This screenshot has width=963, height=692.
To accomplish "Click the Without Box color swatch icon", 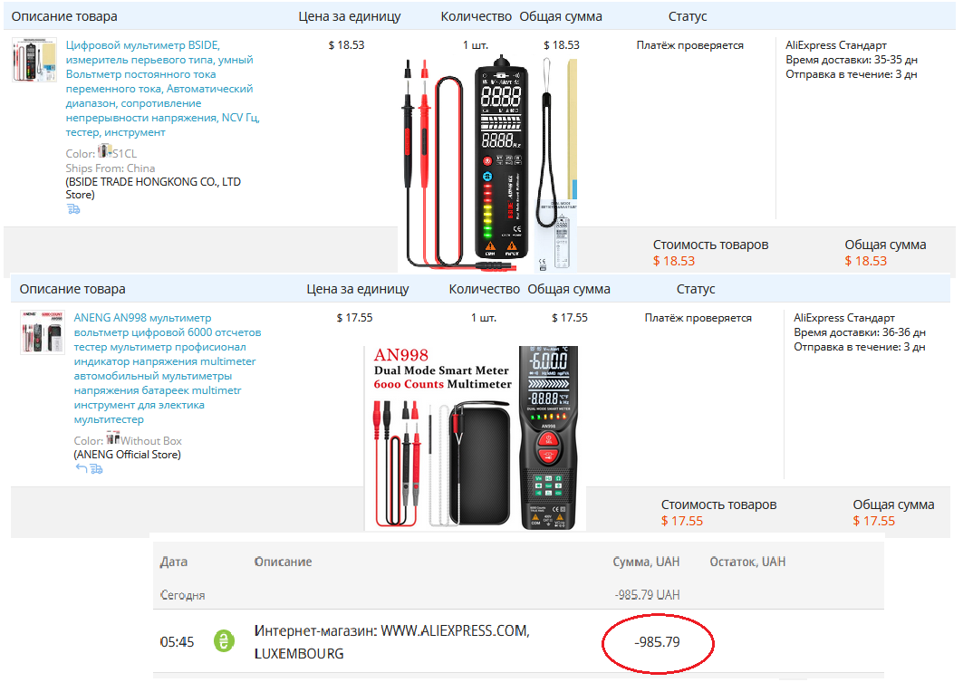I will (x=113, y=438).
